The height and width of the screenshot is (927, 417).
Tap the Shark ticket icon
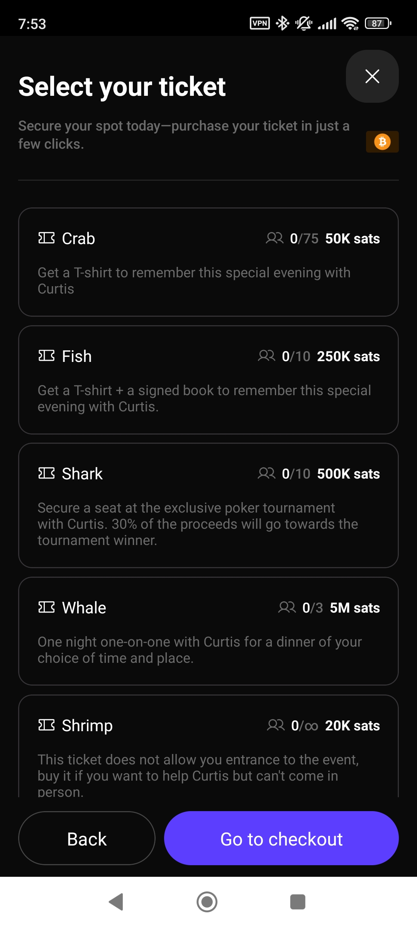(46, 473)
